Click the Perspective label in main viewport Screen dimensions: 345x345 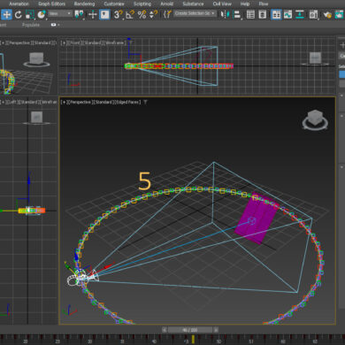pyautogui.click(x=80, y=102)
